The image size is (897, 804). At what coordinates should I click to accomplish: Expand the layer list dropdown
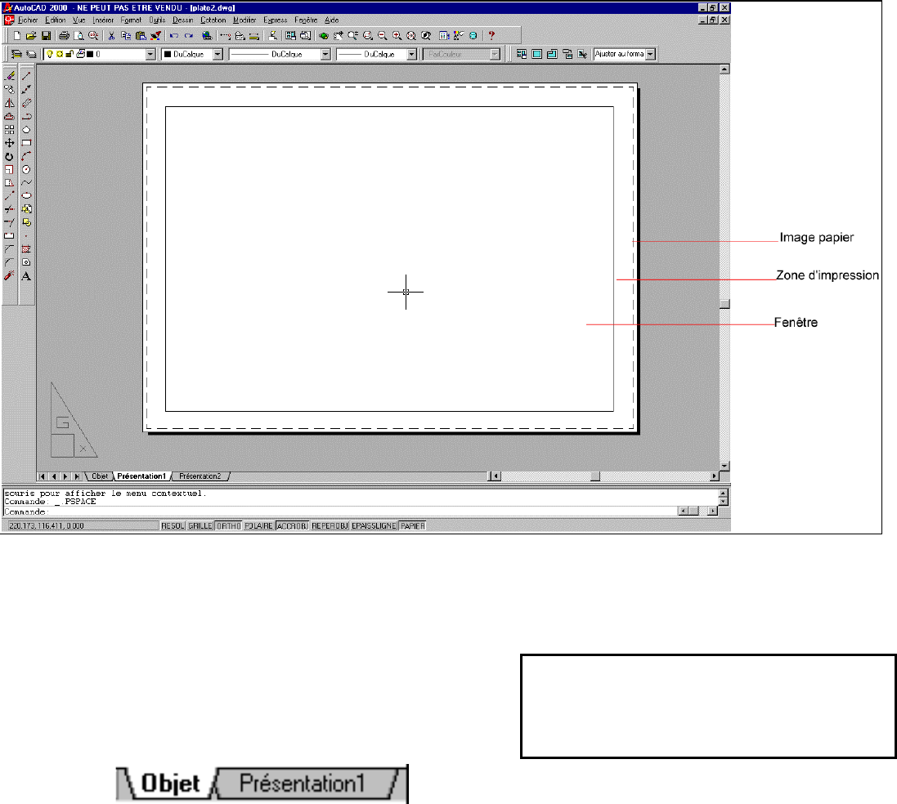pos(150,55)
